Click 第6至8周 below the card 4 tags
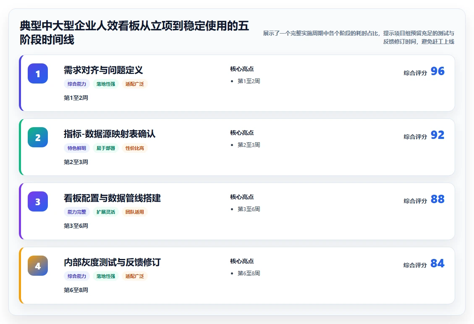 click(76, 290)
